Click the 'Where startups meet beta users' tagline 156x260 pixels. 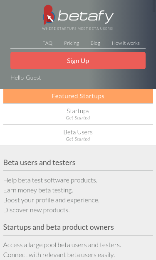coord(78,29)
